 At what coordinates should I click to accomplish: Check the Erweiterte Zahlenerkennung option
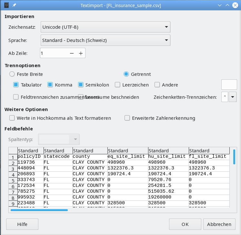pyautogui.click(x=127, y=118)
